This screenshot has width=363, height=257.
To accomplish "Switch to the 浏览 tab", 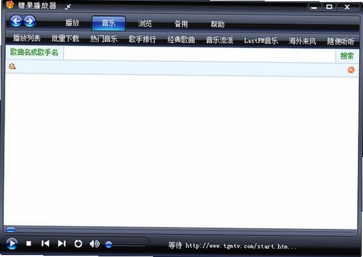I will point(145,24).
